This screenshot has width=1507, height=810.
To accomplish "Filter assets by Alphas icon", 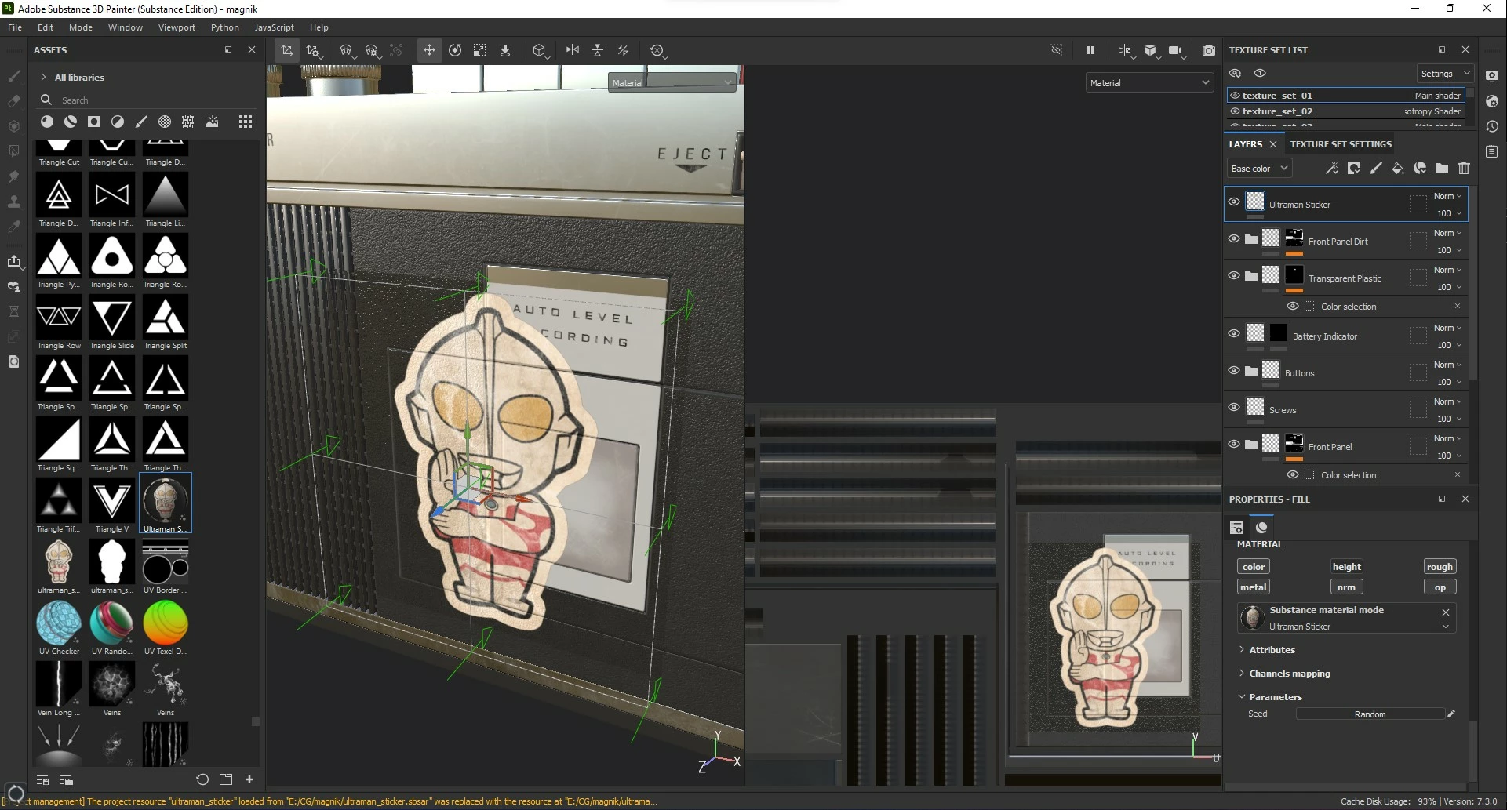I will 94,122.
